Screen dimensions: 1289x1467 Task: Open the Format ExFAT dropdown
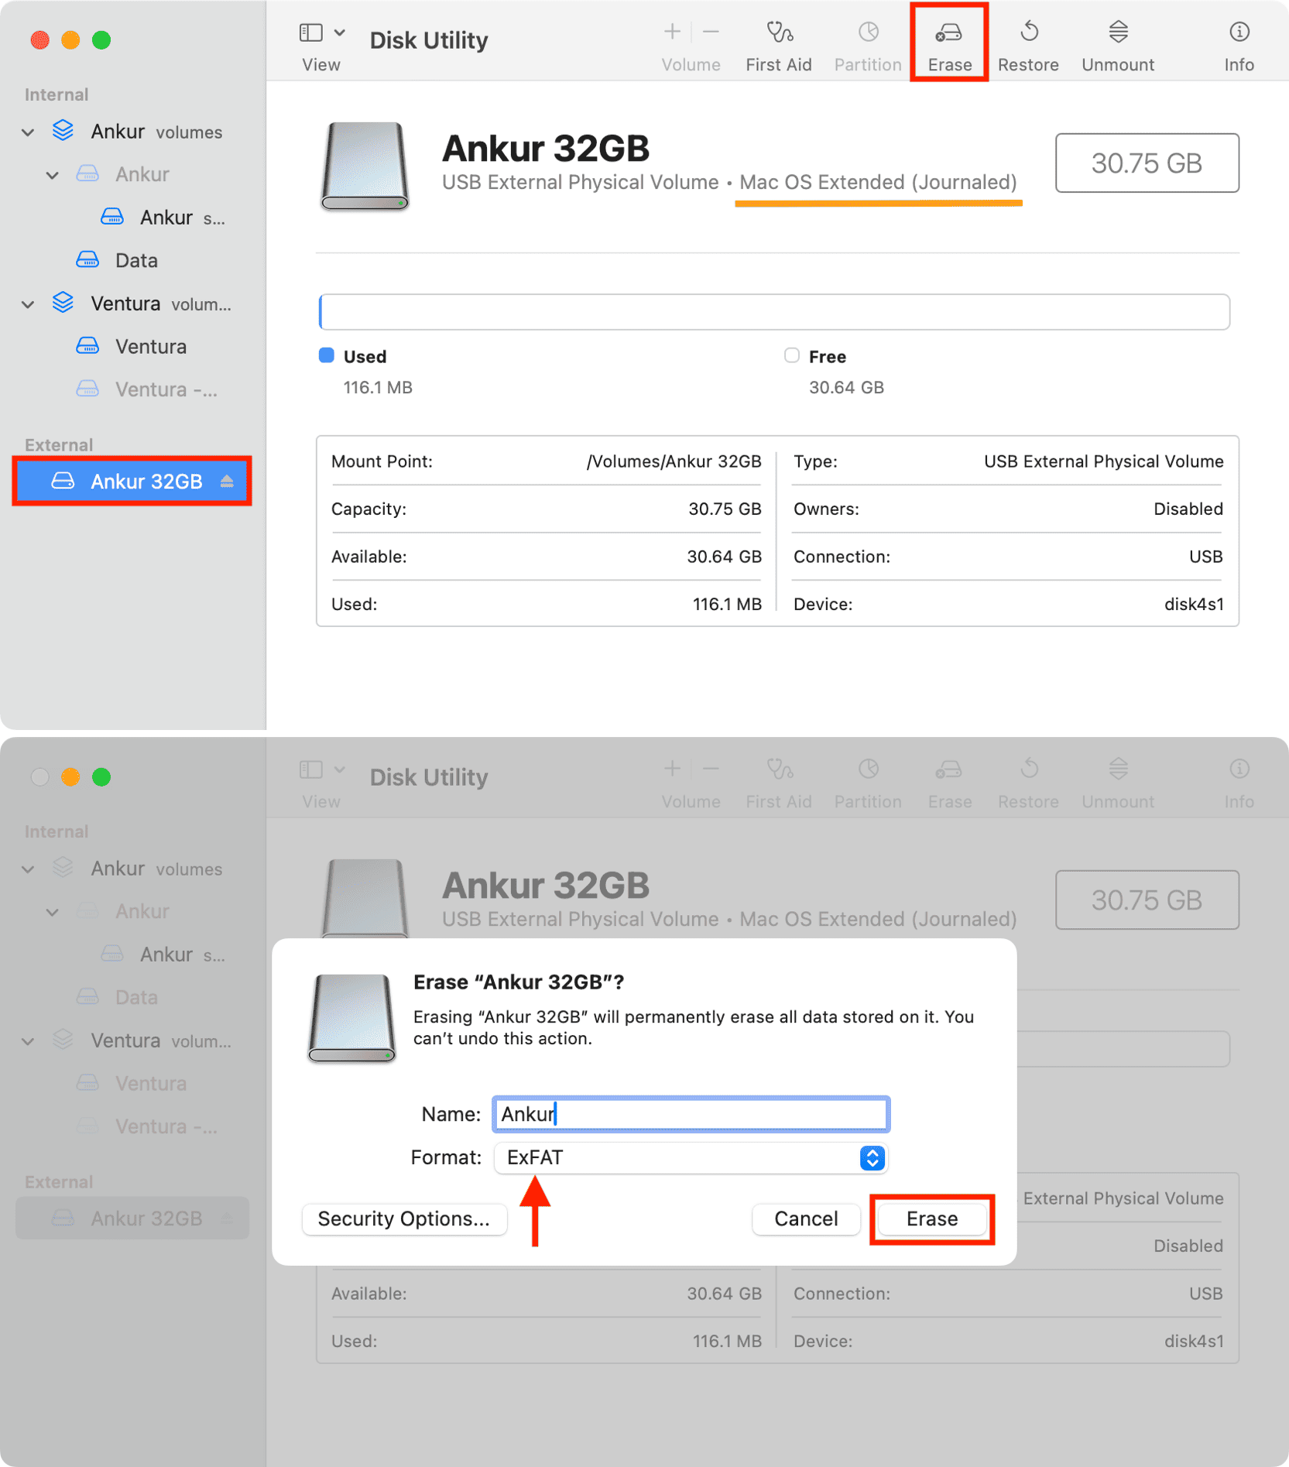click(691, 1157)
